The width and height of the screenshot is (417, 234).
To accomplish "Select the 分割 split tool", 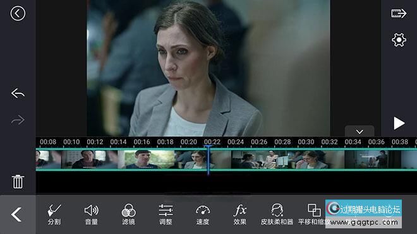I will point(54,214).
